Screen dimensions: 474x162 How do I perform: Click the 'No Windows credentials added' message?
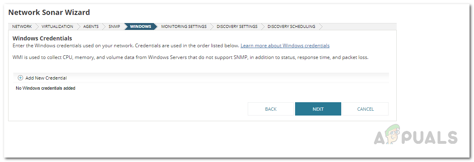[x=45, y=88]
